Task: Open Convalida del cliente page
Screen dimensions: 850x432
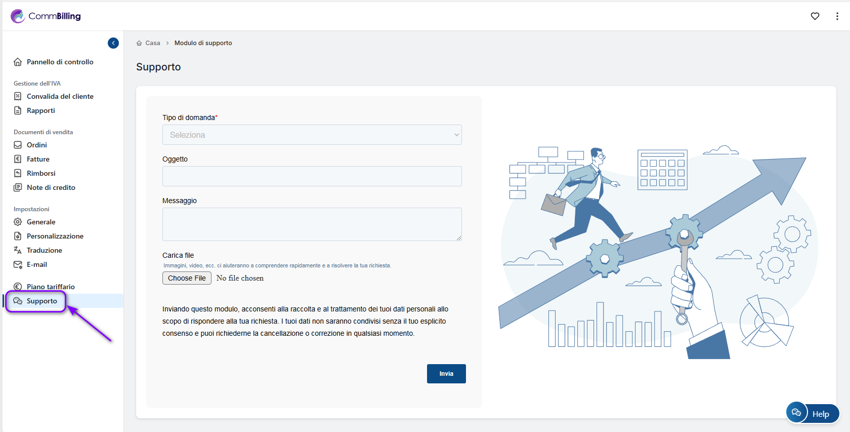Action: 60,96
